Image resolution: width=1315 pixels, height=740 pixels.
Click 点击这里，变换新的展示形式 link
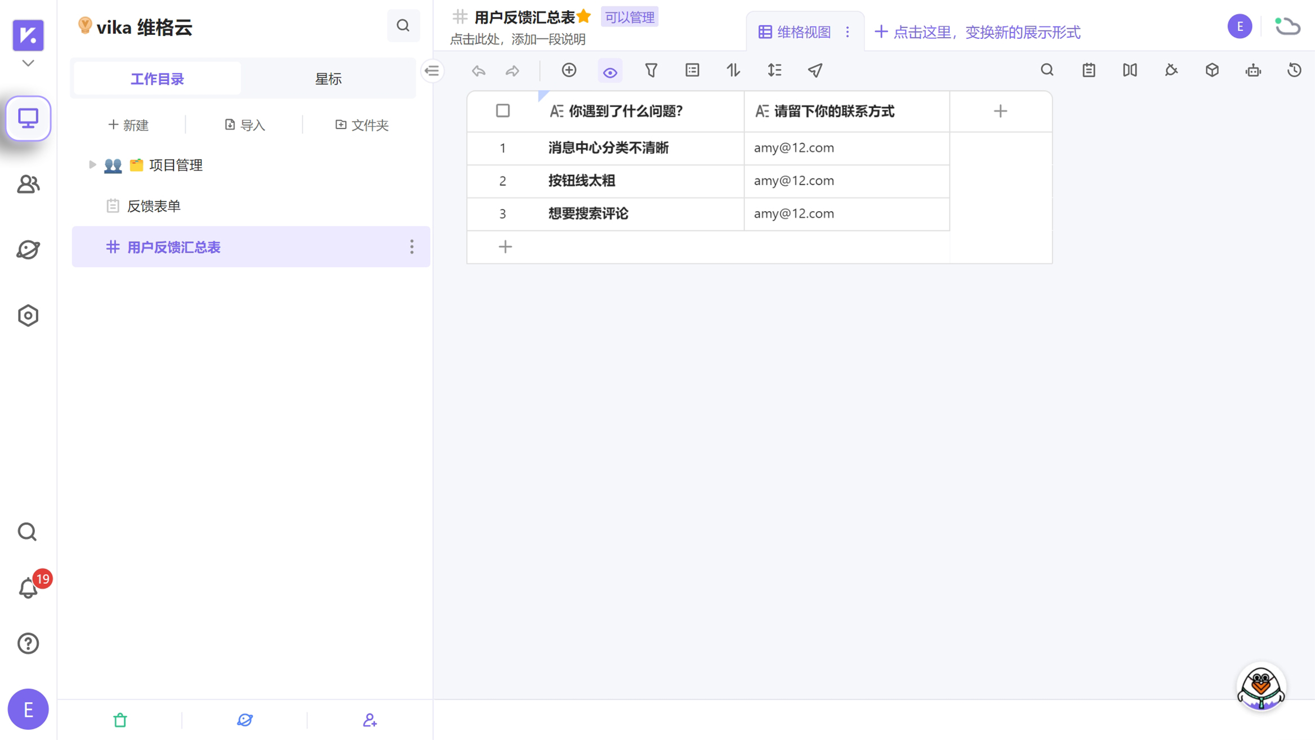click(x=977, y=32)
